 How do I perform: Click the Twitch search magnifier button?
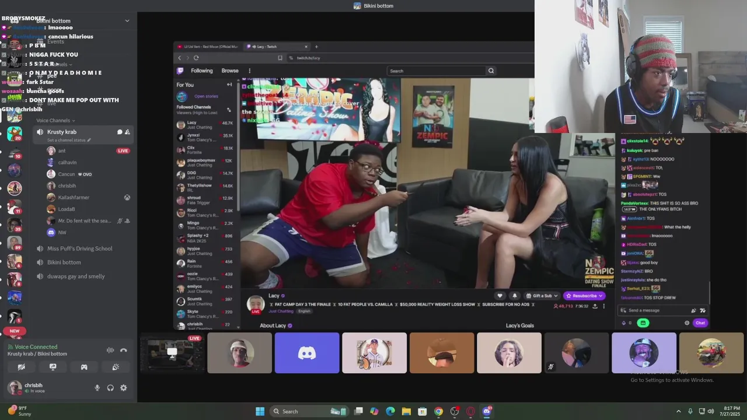coord(491,71)
